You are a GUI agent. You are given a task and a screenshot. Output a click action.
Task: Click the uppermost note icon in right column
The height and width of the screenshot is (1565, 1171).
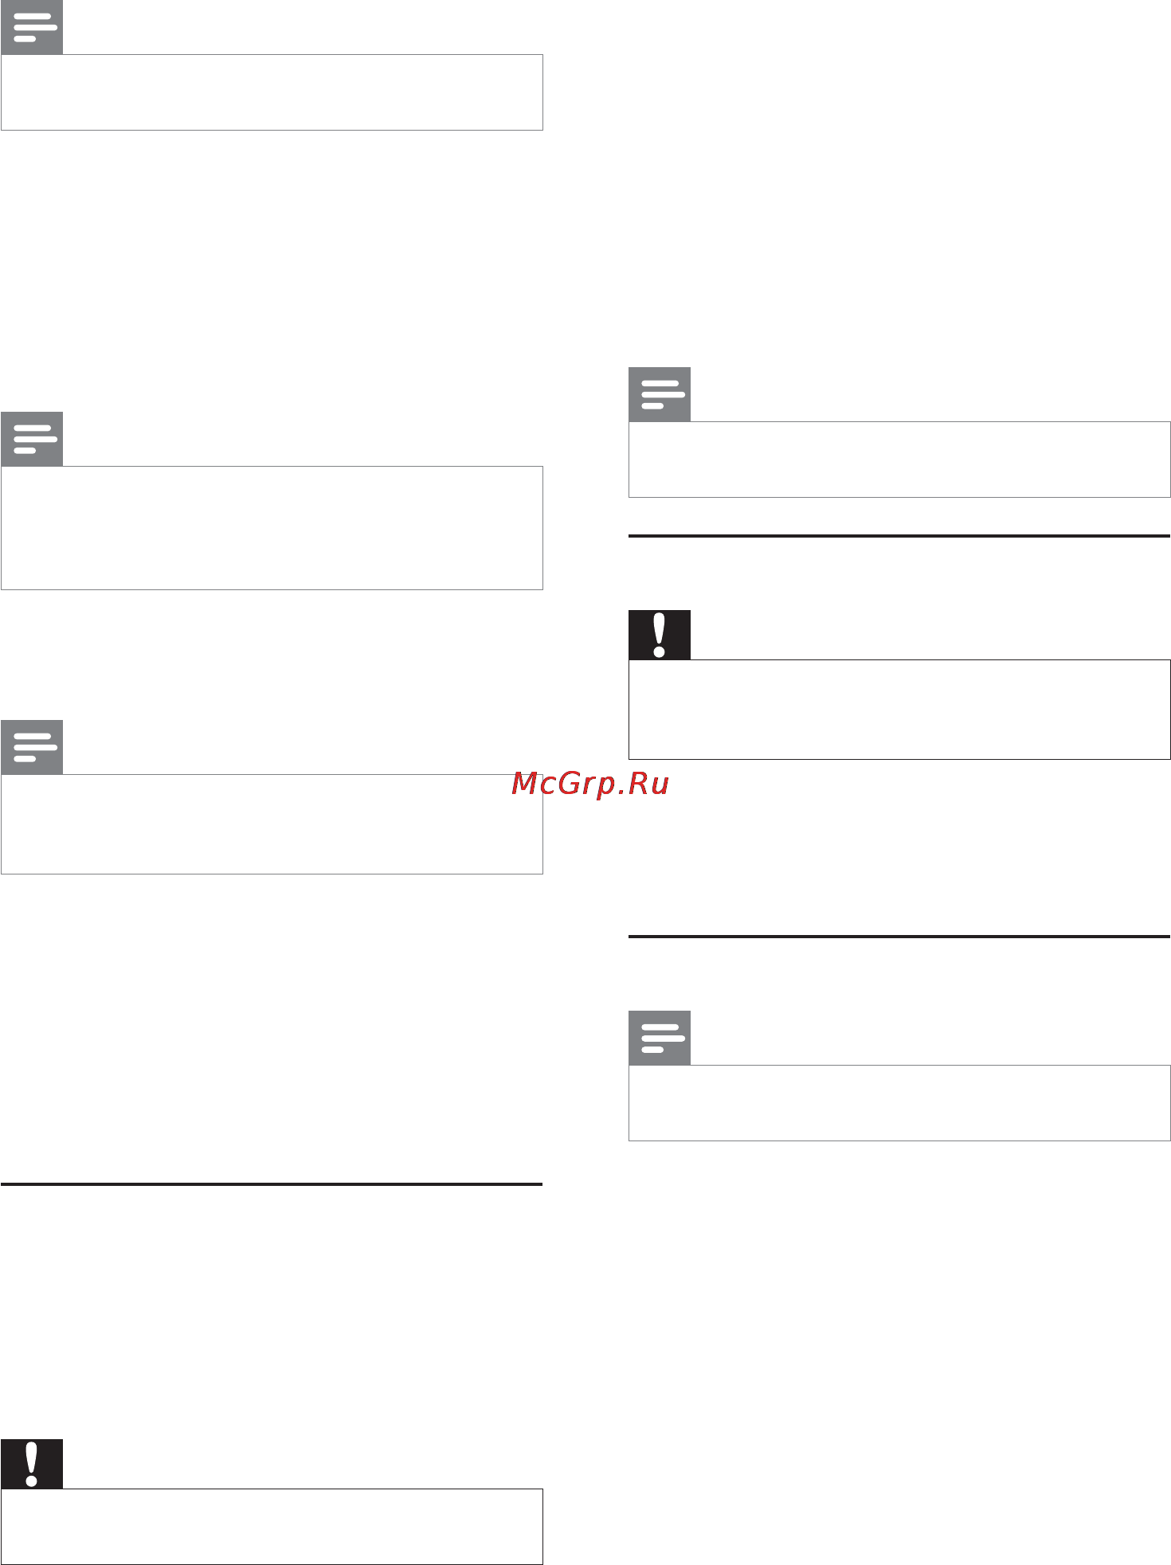pos(660,394)
